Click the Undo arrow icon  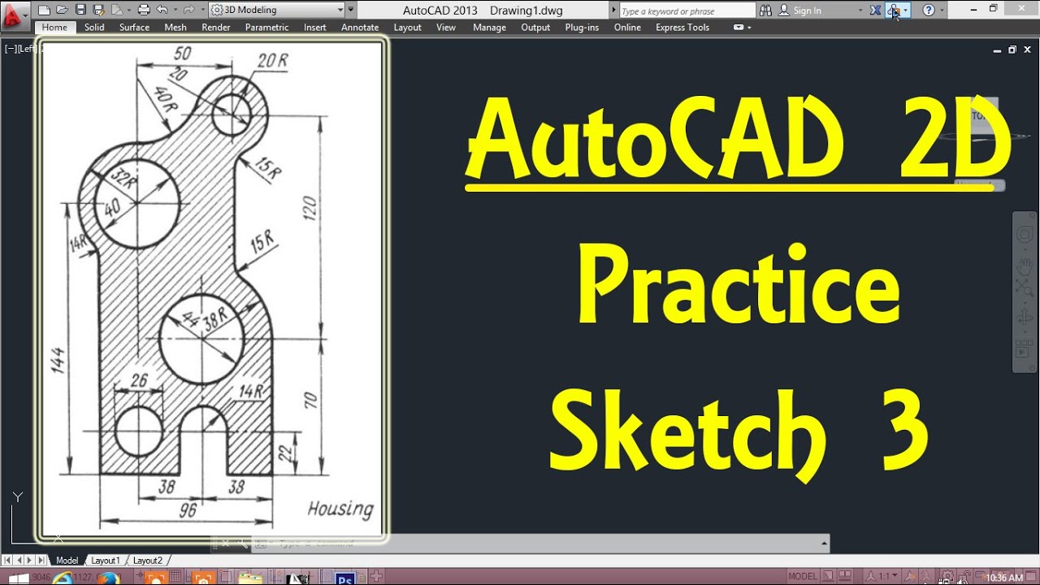[x=162, y=10]
